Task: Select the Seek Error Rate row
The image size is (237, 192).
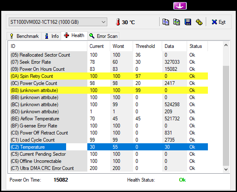Action: point(109,62)
